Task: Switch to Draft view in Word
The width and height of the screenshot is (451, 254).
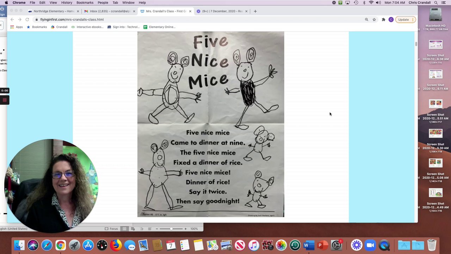Action: 150,229
